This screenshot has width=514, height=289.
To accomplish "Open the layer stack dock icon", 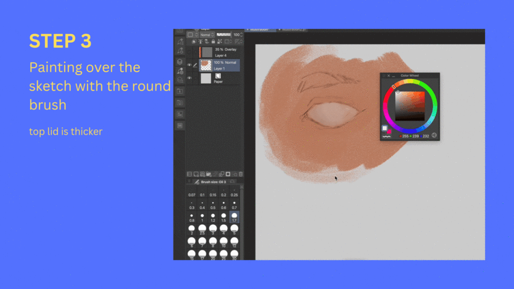I will pyautogui.click(x=180, y=62).
